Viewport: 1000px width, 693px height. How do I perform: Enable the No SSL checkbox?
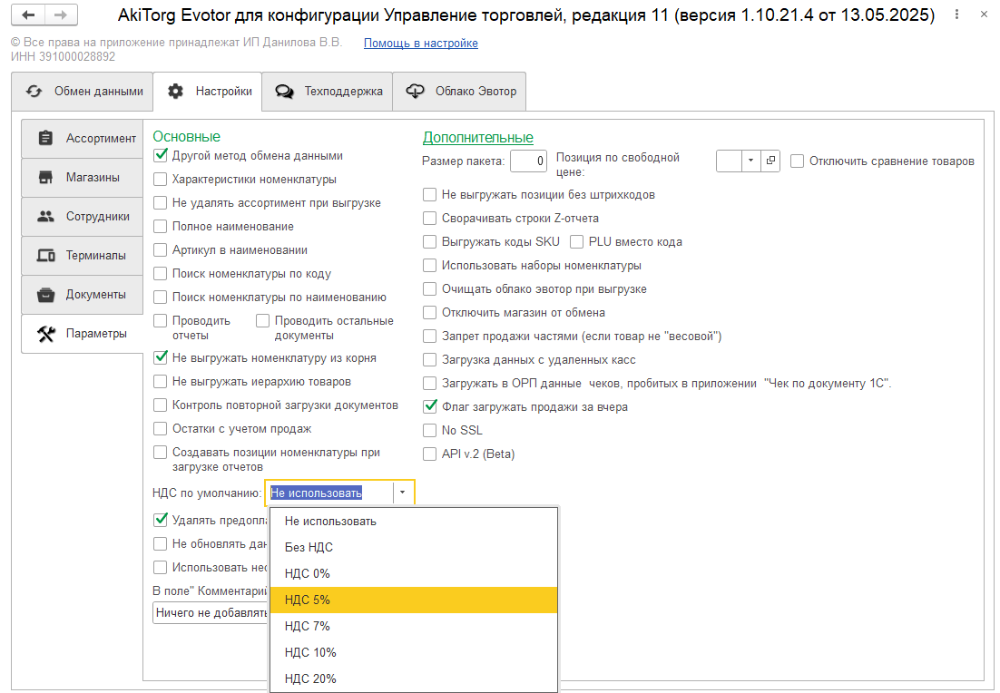[430, 430]
